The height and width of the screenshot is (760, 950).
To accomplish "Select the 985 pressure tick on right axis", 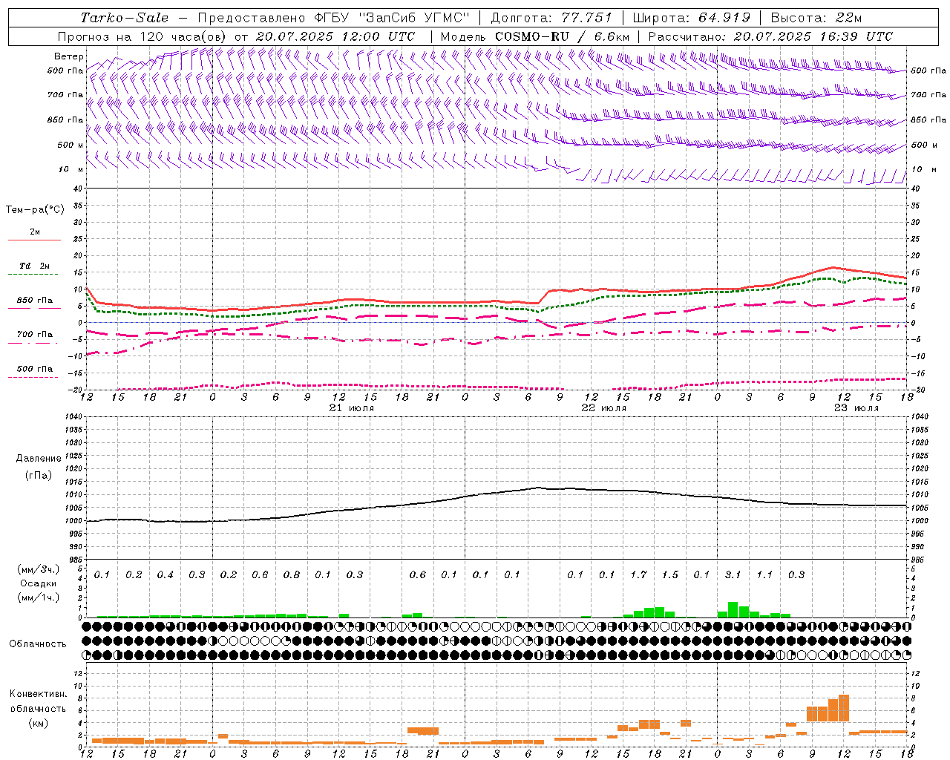I will pos(919,560).
